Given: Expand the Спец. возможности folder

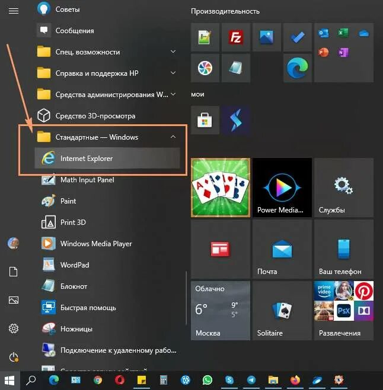Looking at the screenshot, I should coord(107,52).
